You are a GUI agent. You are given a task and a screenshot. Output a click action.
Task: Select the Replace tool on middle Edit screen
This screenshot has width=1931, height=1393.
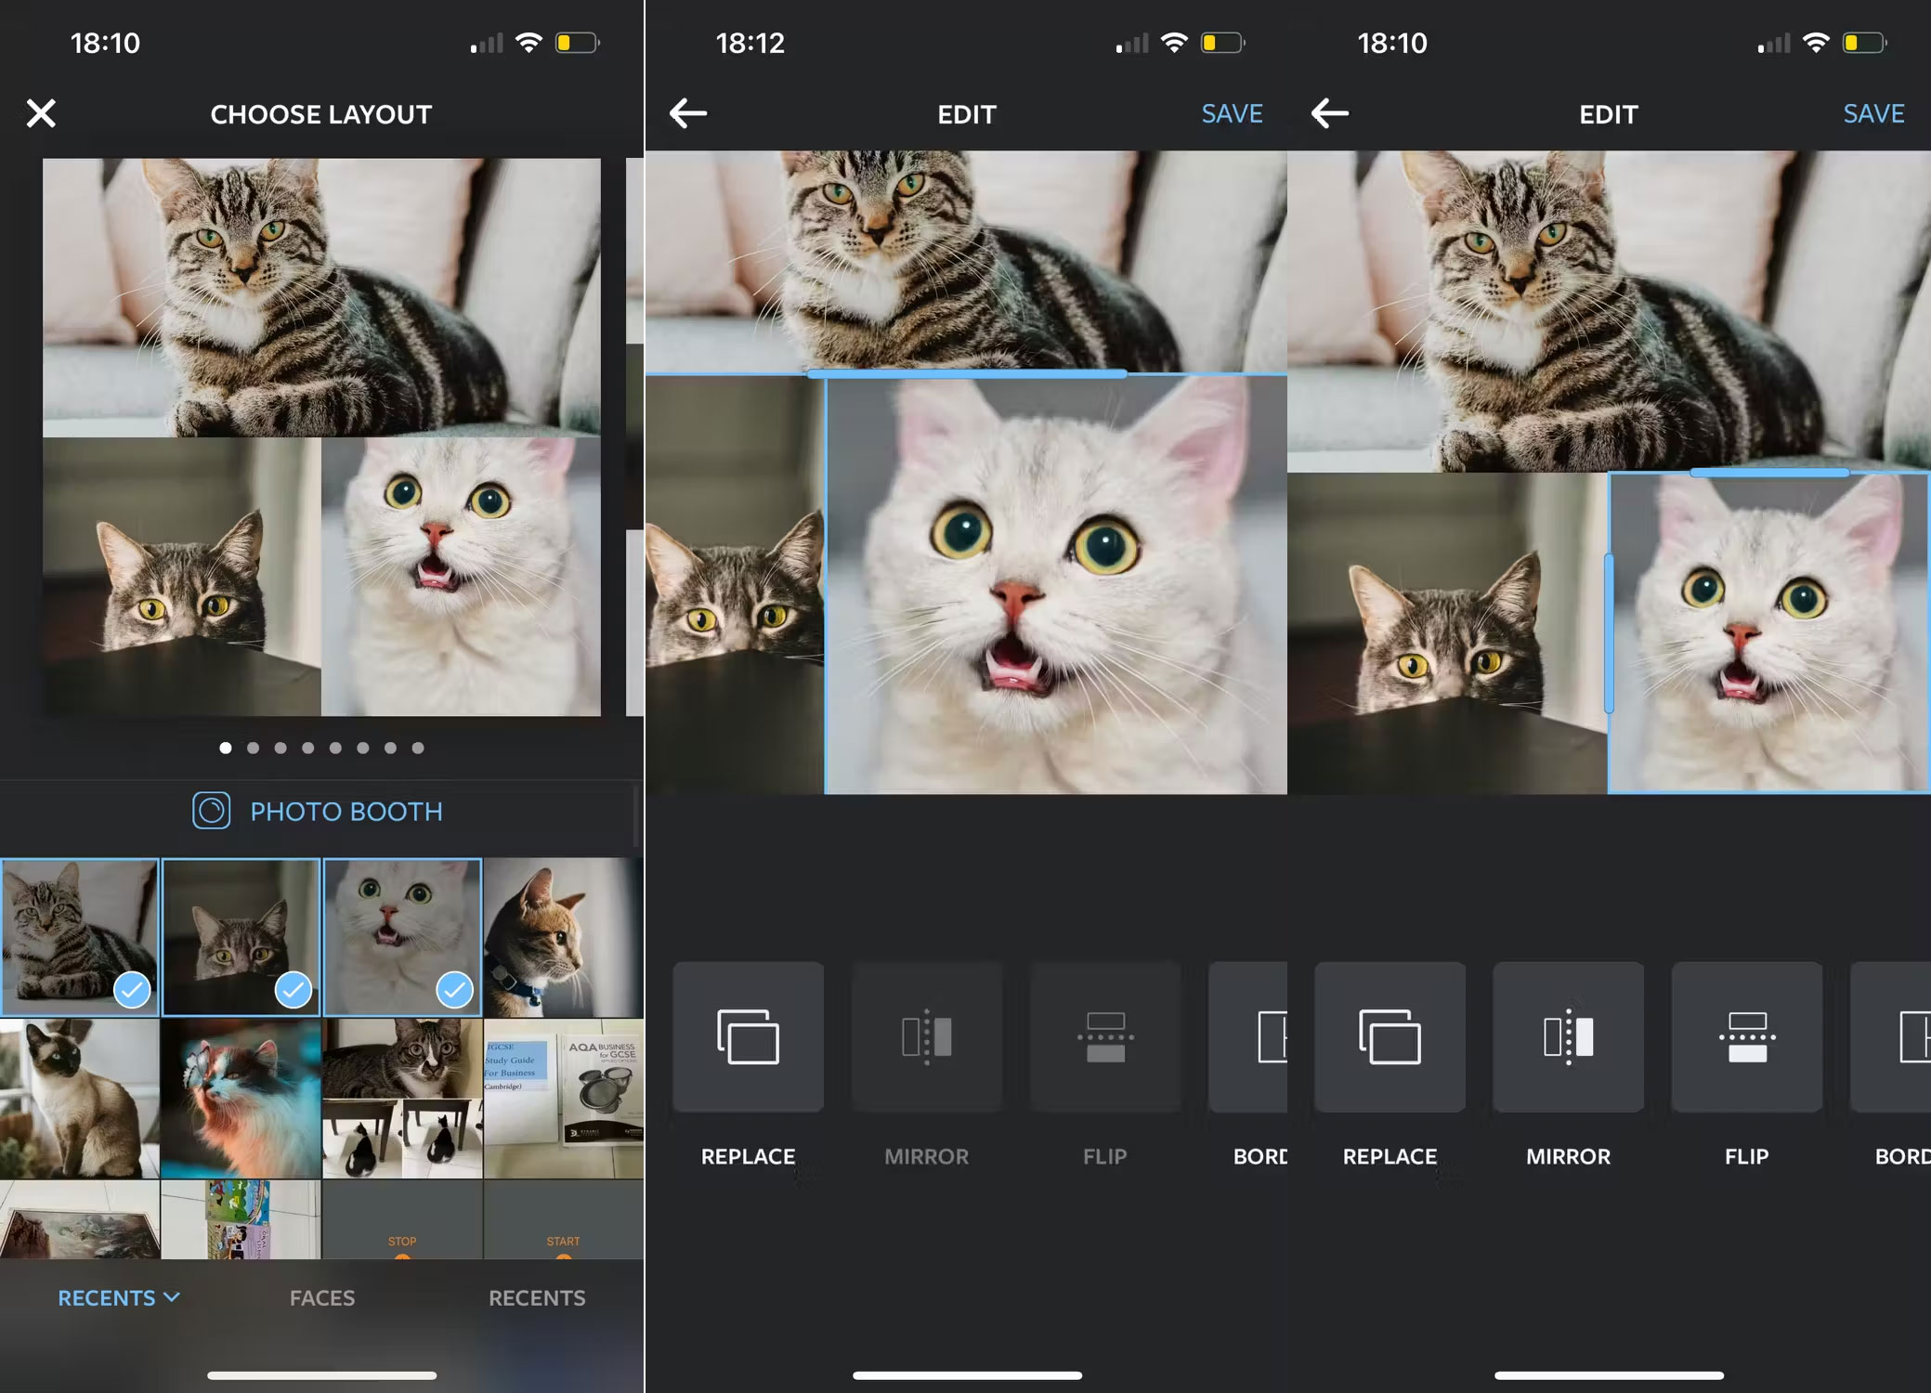[748, 1037]
